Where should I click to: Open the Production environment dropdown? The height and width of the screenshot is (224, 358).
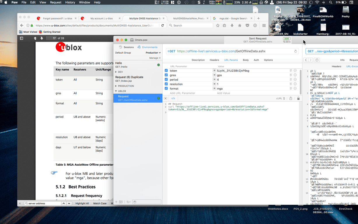tap(153, 53)
